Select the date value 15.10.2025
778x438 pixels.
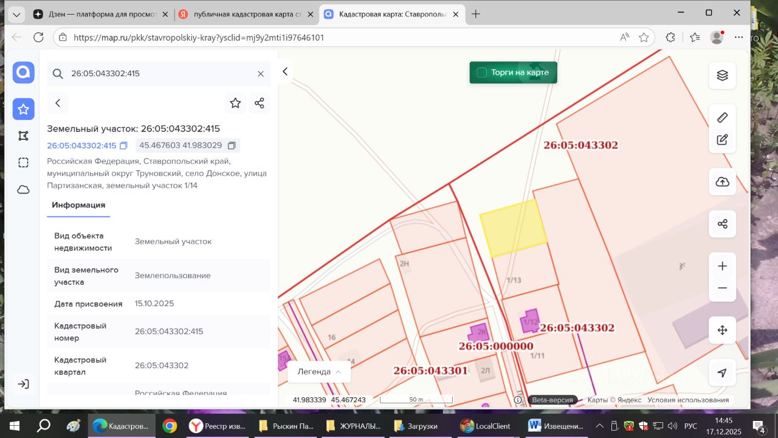point(153,304)
